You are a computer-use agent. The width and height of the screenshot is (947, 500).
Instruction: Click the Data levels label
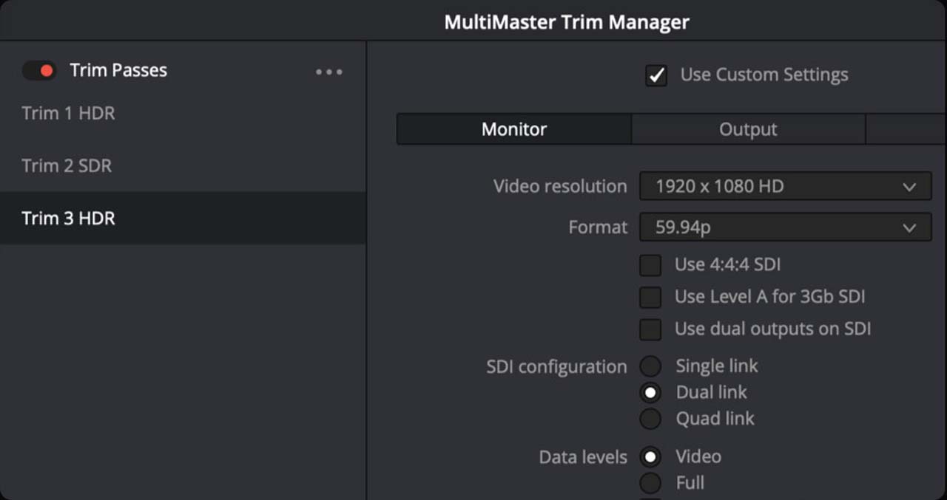[x=583, y=457]
